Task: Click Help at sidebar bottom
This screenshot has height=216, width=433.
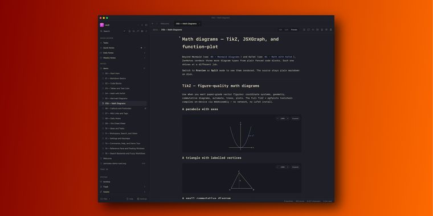Action: 130,198
